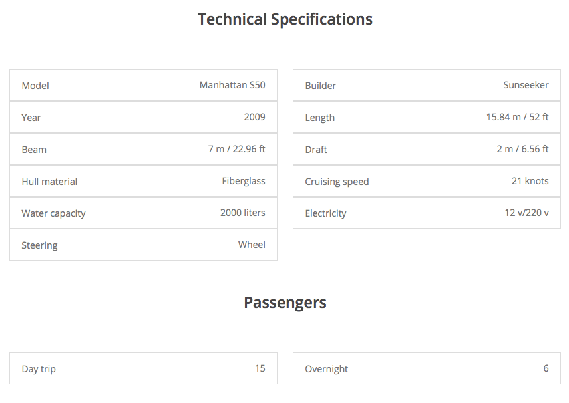Select the Electricity label

[x=325, y=213]
